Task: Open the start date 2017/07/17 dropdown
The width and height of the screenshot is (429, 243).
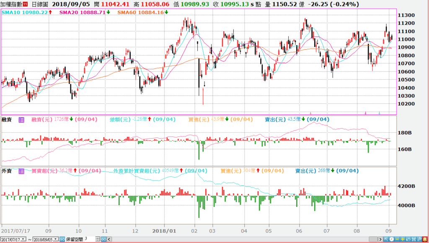Action: [x=23, y=239]
